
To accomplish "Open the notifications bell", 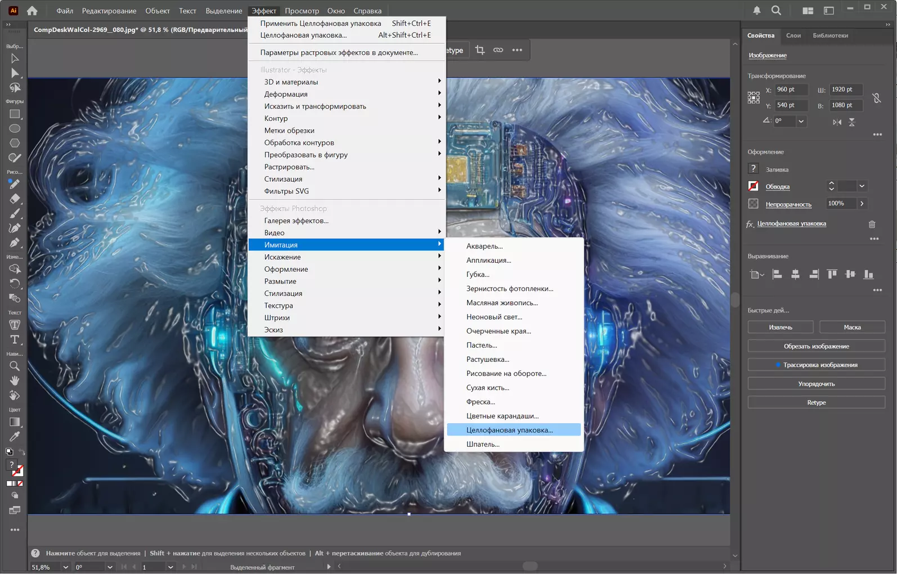I will [x=757, y=11].
